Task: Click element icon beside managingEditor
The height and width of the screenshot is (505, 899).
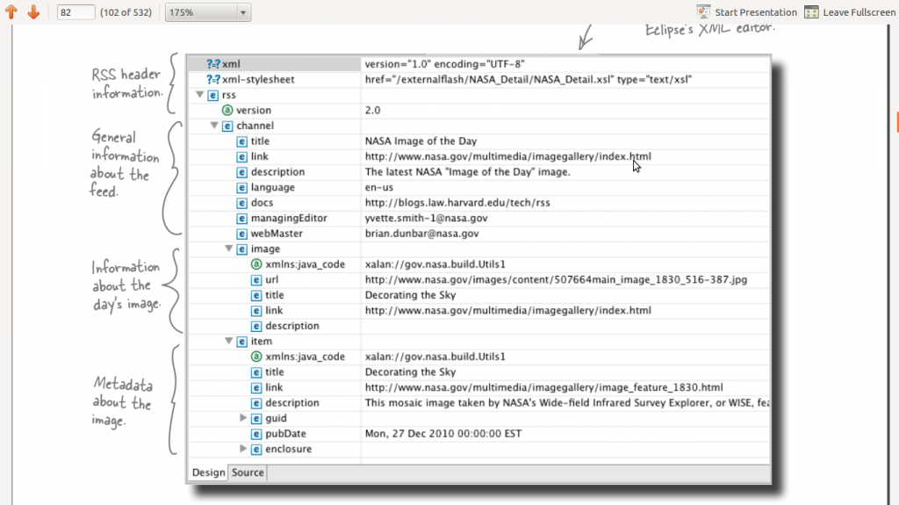Action: (242, 219)
